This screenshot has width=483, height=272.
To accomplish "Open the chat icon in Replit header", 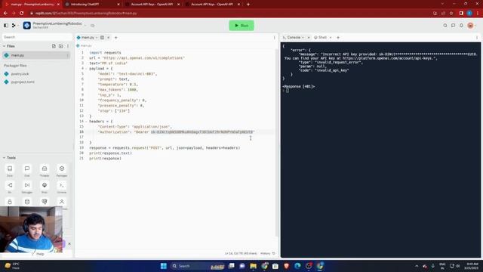I will (453, 26).
